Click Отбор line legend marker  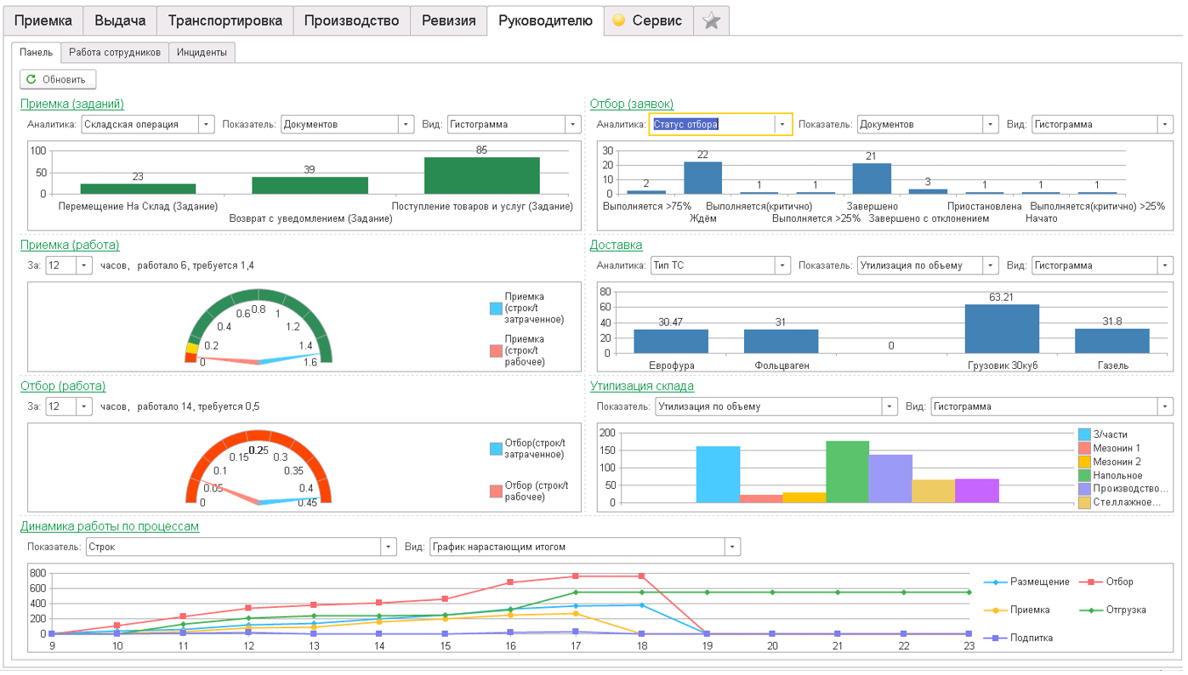click(1090, 582)
